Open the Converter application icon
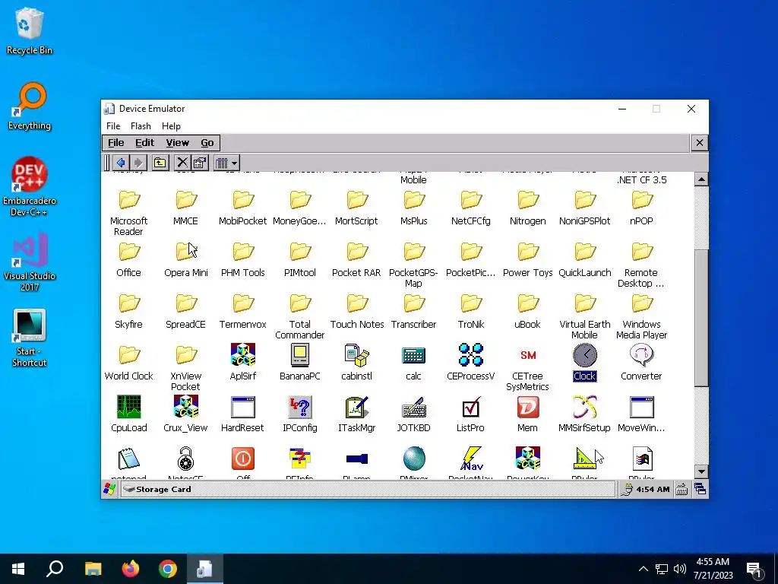This screenshot has width=778, height=584. coord(641,355)
